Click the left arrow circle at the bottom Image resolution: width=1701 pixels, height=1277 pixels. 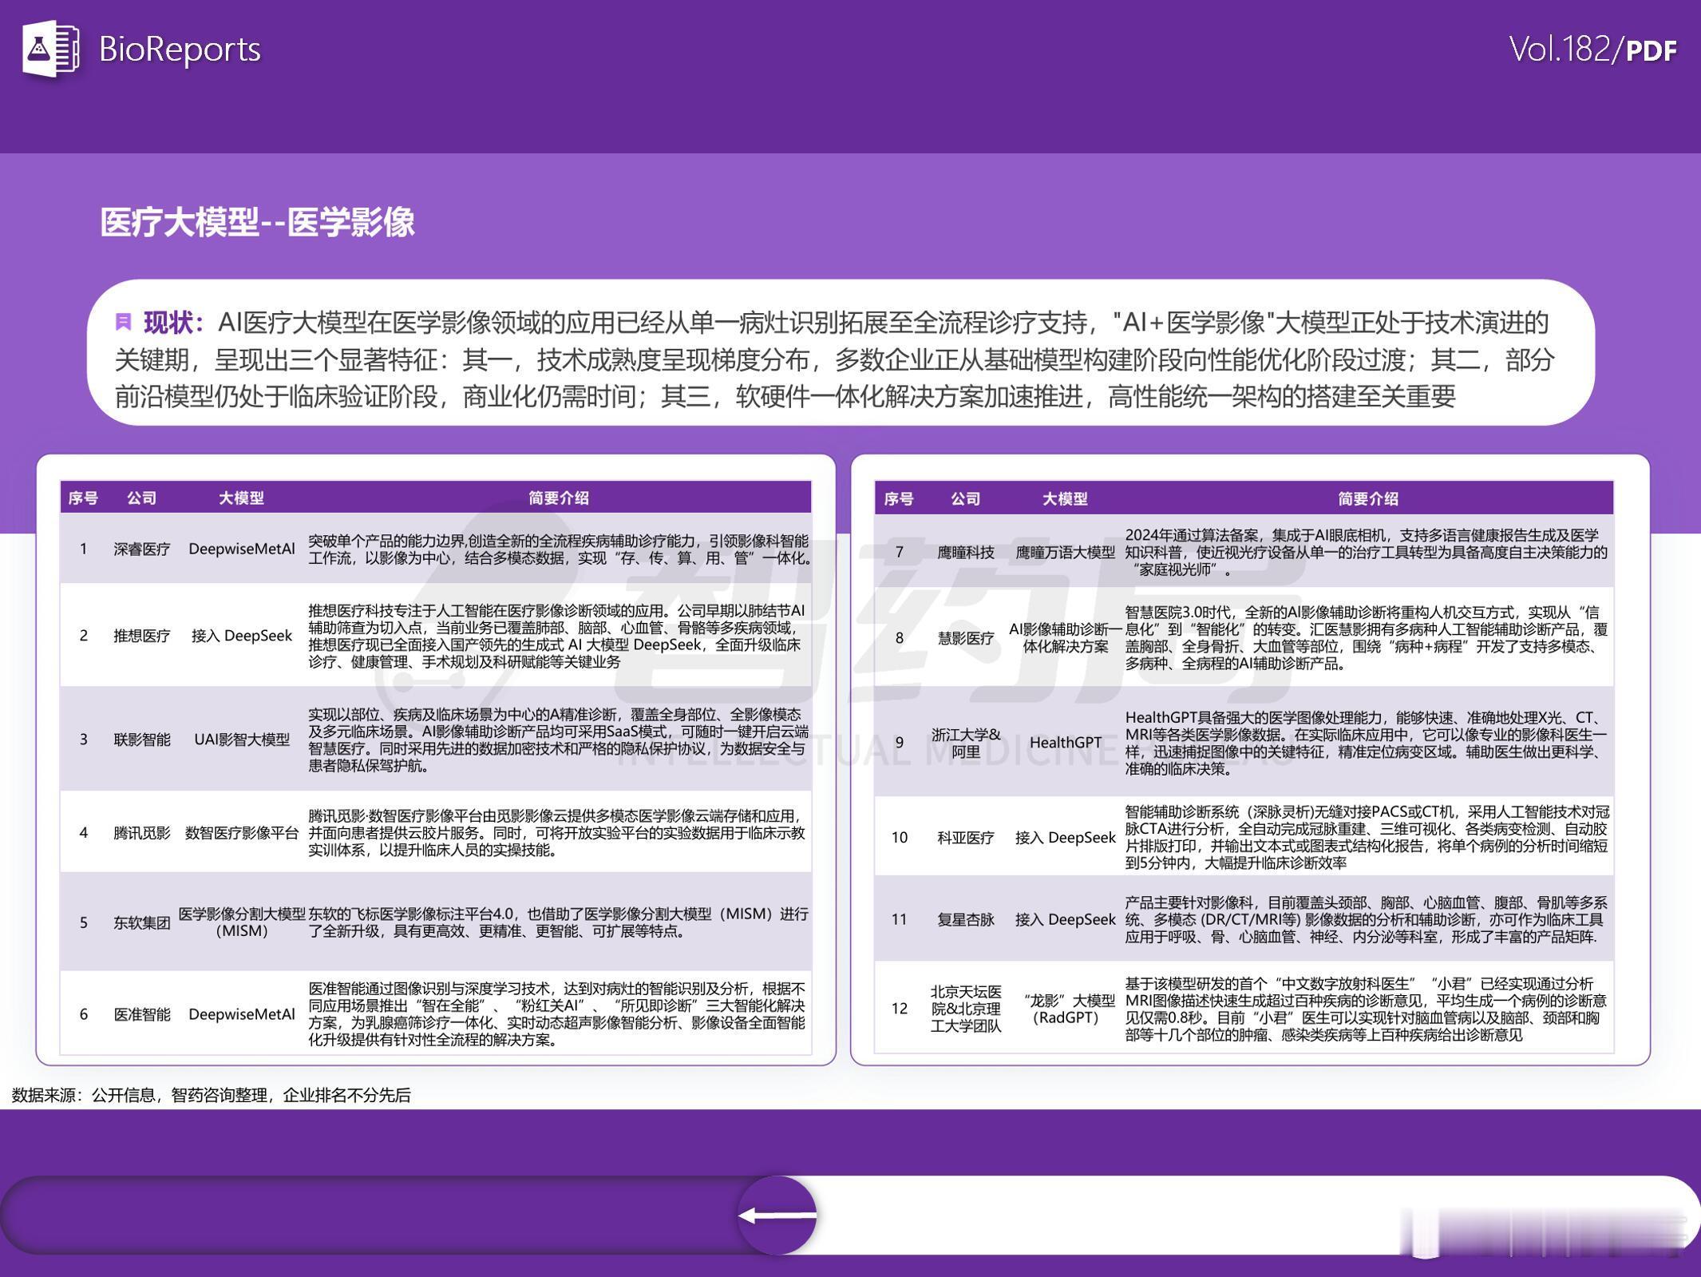[x=777, y=1215]
